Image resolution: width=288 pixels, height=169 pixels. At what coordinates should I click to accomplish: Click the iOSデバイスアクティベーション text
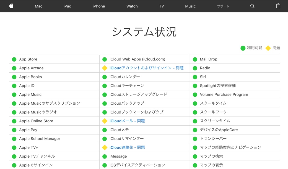(137, 165)
